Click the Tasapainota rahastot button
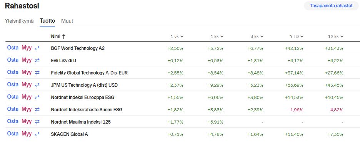Screen dimensions: 360x142 point(331,6)
